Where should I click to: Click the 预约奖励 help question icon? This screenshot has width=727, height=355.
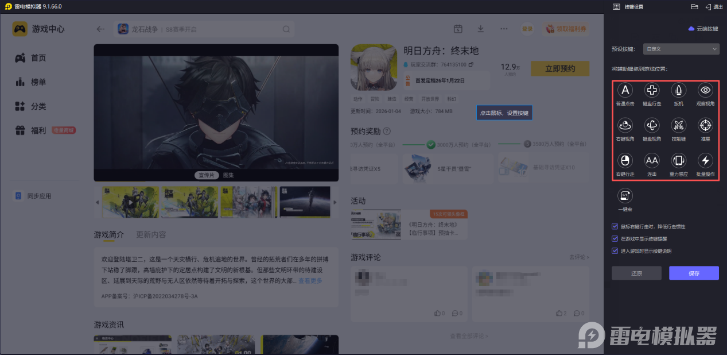pyautogui.click(x=387, y=132)
